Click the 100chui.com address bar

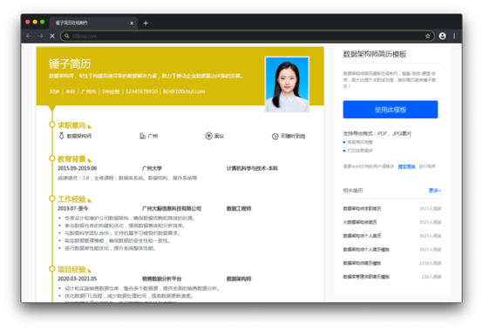click(247, 36)
